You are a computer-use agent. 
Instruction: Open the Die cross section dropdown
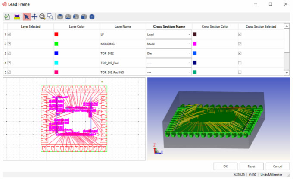189,53
